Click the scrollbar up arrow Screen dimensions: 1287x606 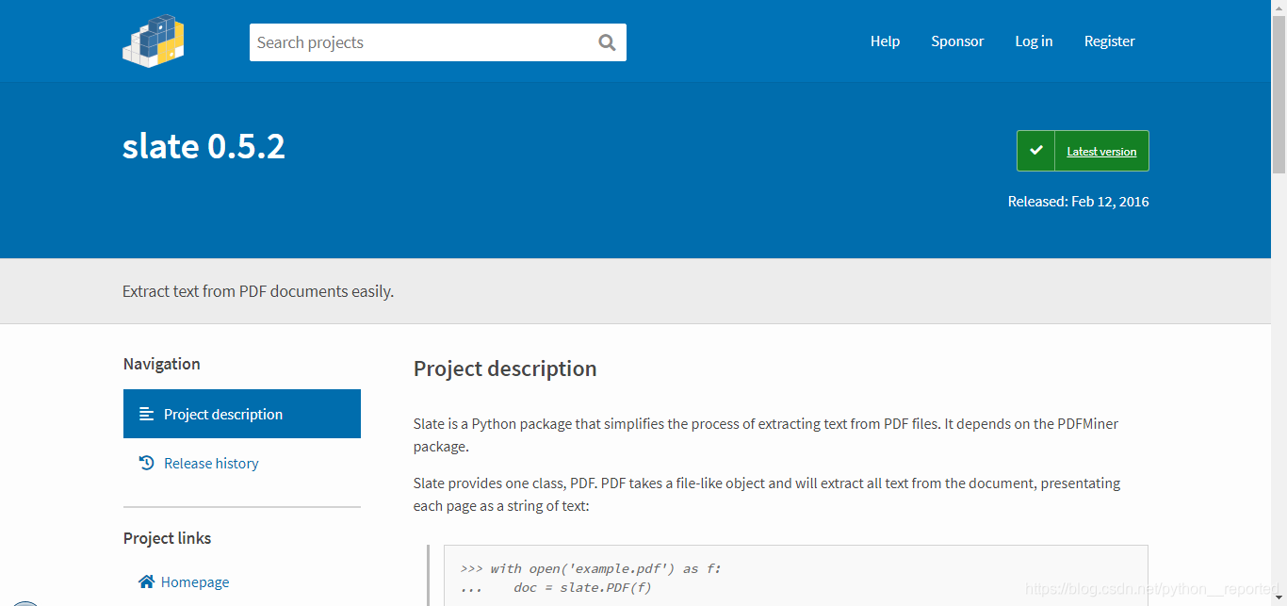(1279, 8)
